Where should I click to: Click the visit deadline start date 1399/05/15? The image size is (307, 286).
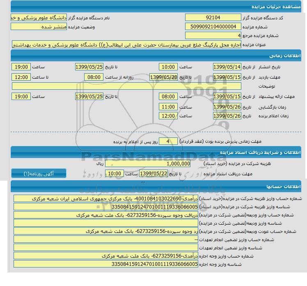click(x=227, y=77)
